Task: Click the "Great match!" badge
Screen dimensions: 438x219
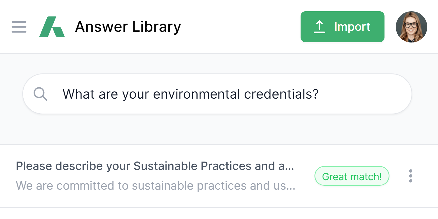Action: point(352,176)
